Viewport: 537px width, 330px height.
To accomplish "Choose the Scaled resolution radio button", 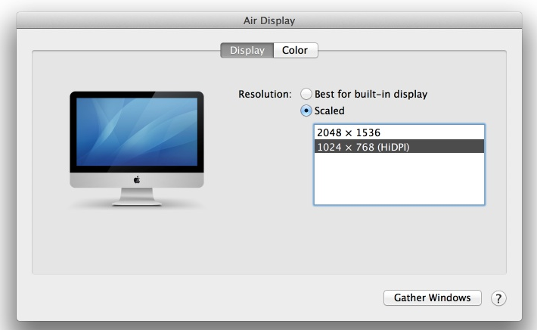I will pyautogui.click(x=306, y=111).
